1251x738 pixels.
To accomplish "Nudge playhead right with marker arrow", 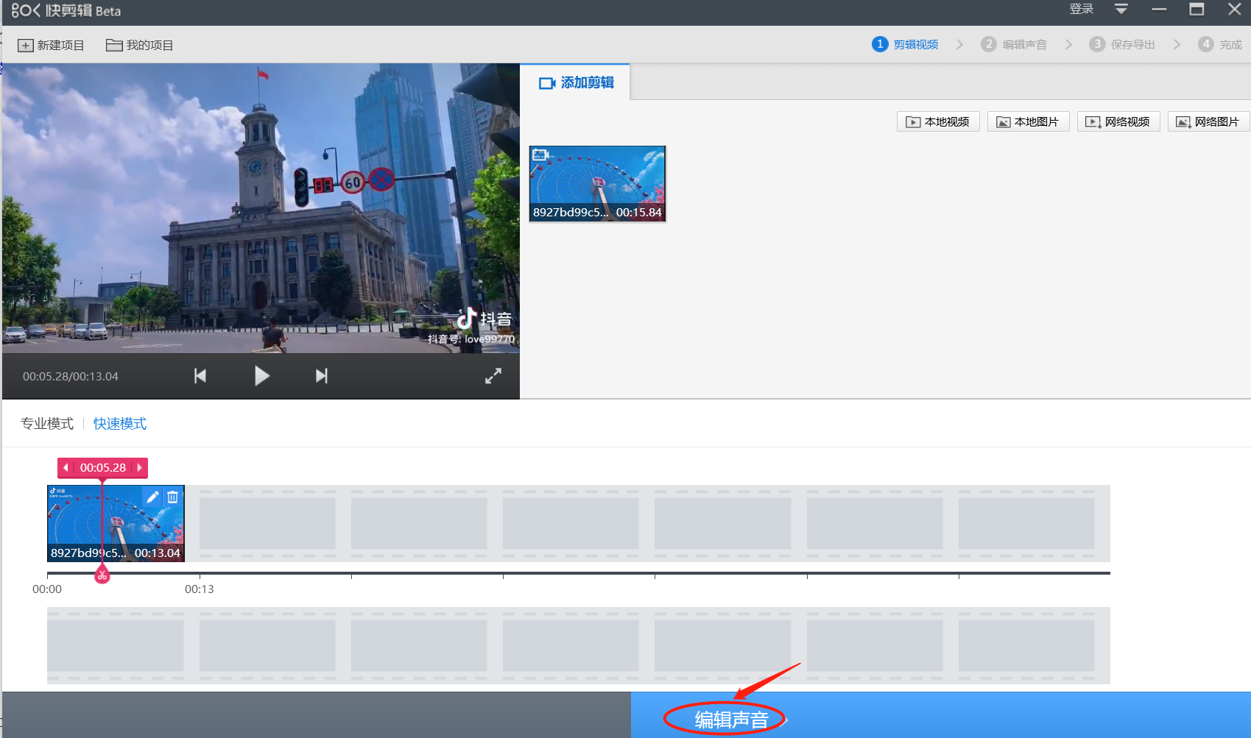I will (140, 468).
